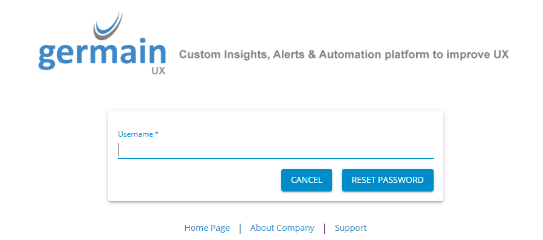Click the blue swoosh icon above germain logo
This screenshot has height=240, width=543.
click(108, 26)
